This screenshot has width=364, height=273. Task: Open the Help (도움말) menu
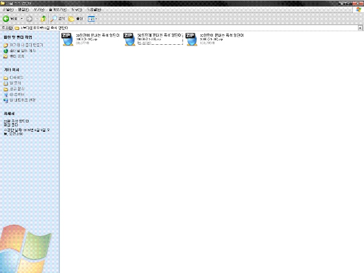94,10
